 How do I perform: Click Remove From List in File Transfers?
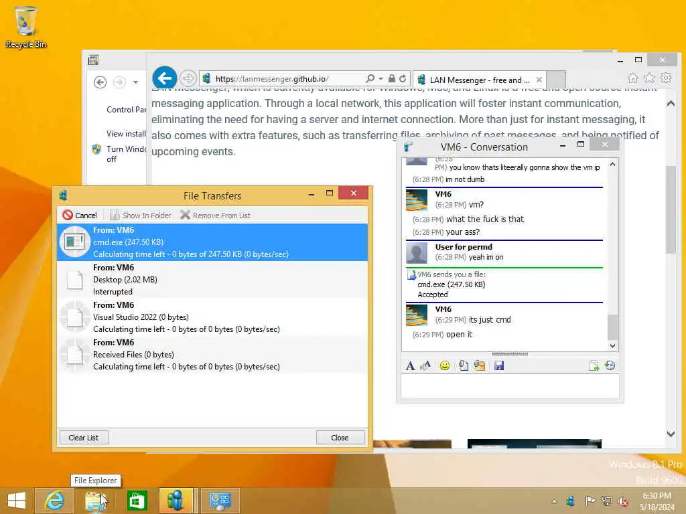click(215, 215)
